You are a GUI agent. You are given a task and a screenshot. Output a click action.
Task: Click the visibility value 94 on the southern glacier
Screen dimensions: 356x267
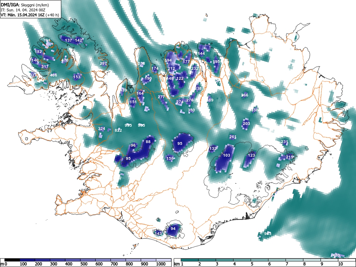[x=173, y=229]
